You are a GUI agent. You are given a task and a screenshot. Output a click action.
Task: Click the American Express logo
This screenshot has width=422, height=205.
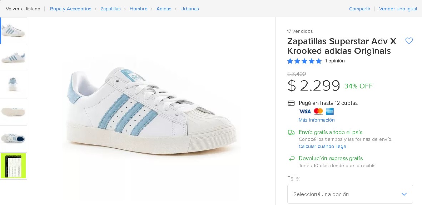329,112
